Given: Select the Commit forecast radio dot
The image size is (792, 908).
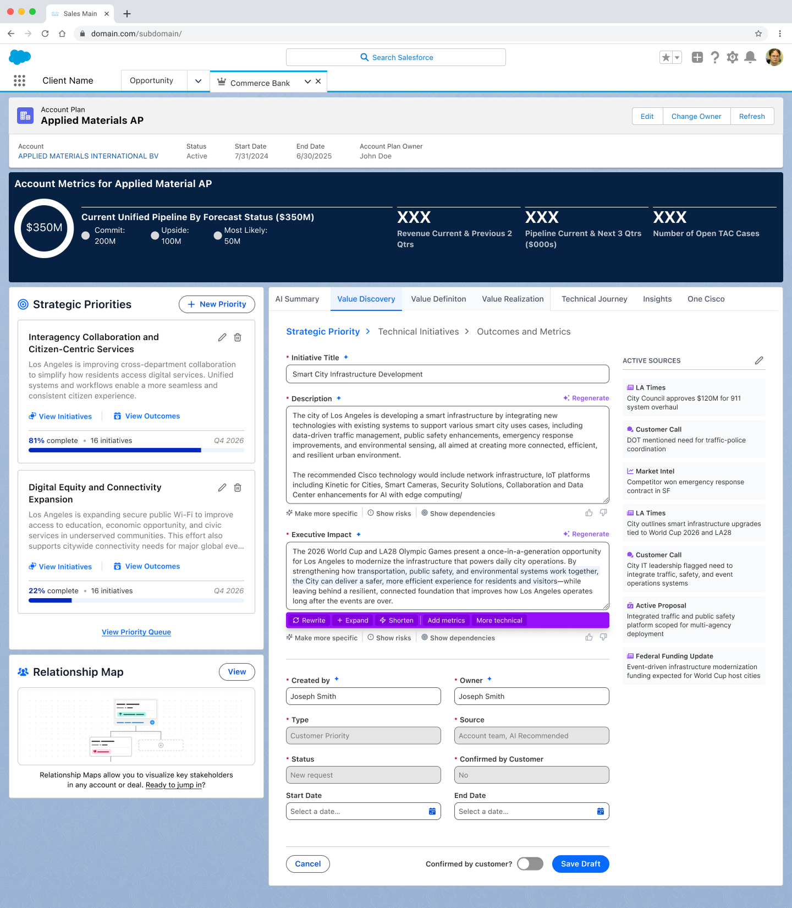Looking at the screenshot, I should (x=86, y=236).
